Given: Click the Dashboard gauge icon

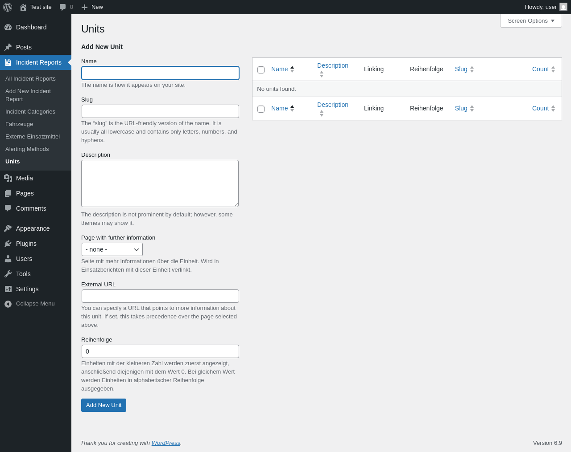Looking at the screenshot, I should click(8, 27).
